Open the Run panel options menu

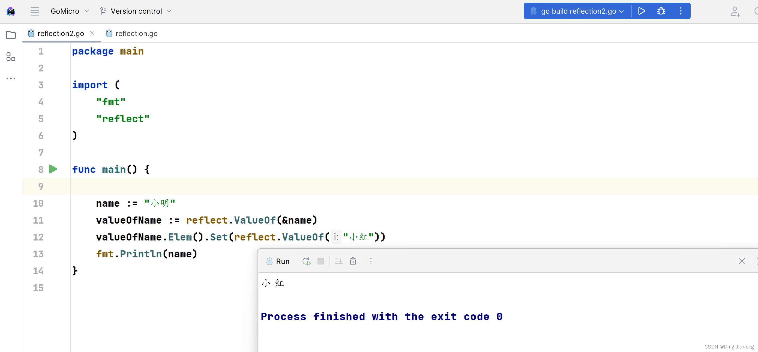[x=371, y=261]
